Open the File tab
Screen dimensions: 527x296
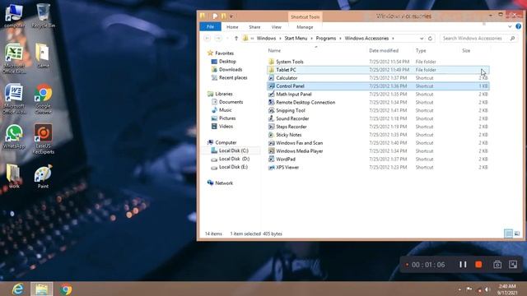click(x=211, y=26)
